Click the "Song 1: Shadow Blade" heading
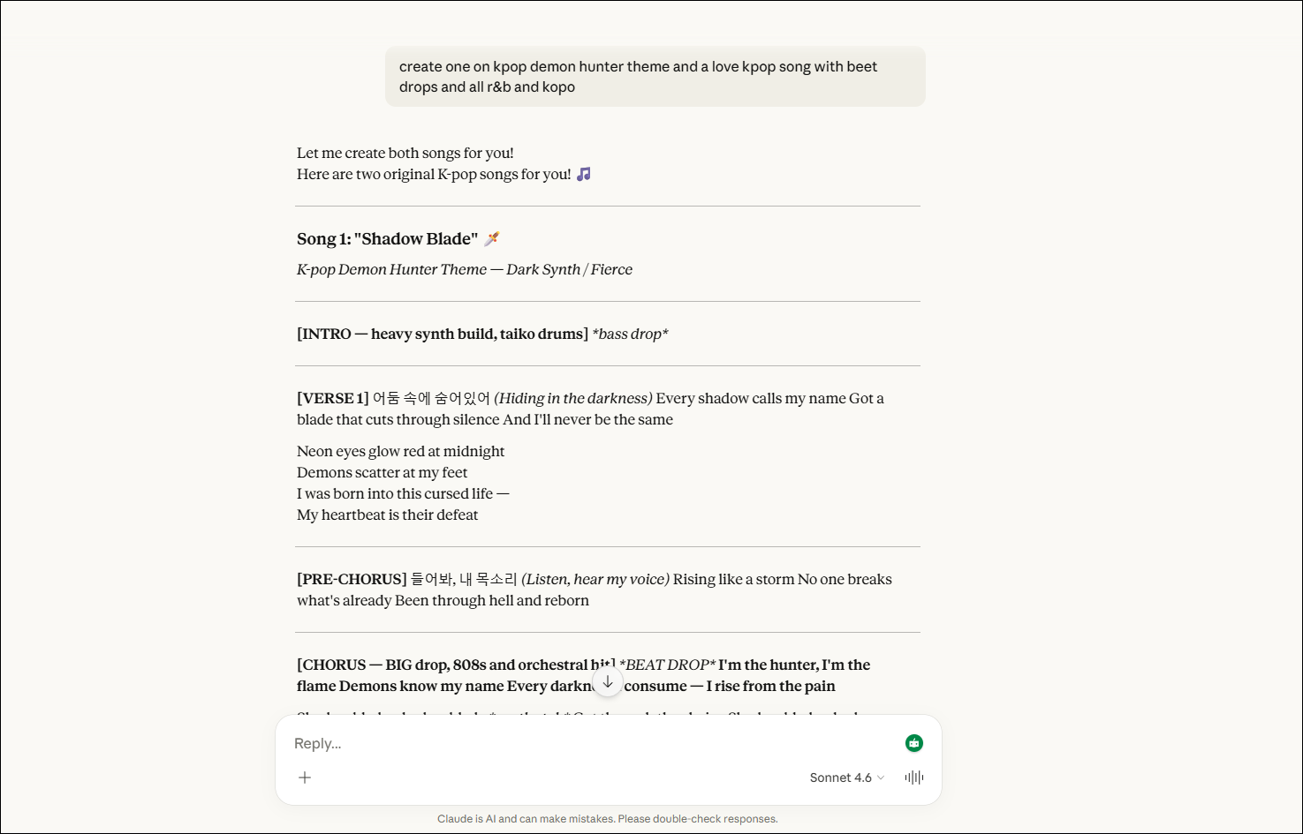1303x834 pixels. pos(387,239)
